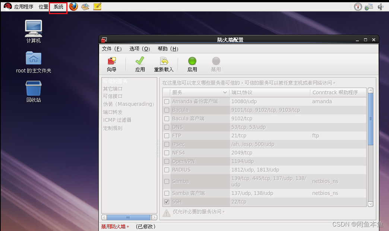Click the service list vertical scrollbar thumb
389x231 pixels.
[x=370, y=119]
